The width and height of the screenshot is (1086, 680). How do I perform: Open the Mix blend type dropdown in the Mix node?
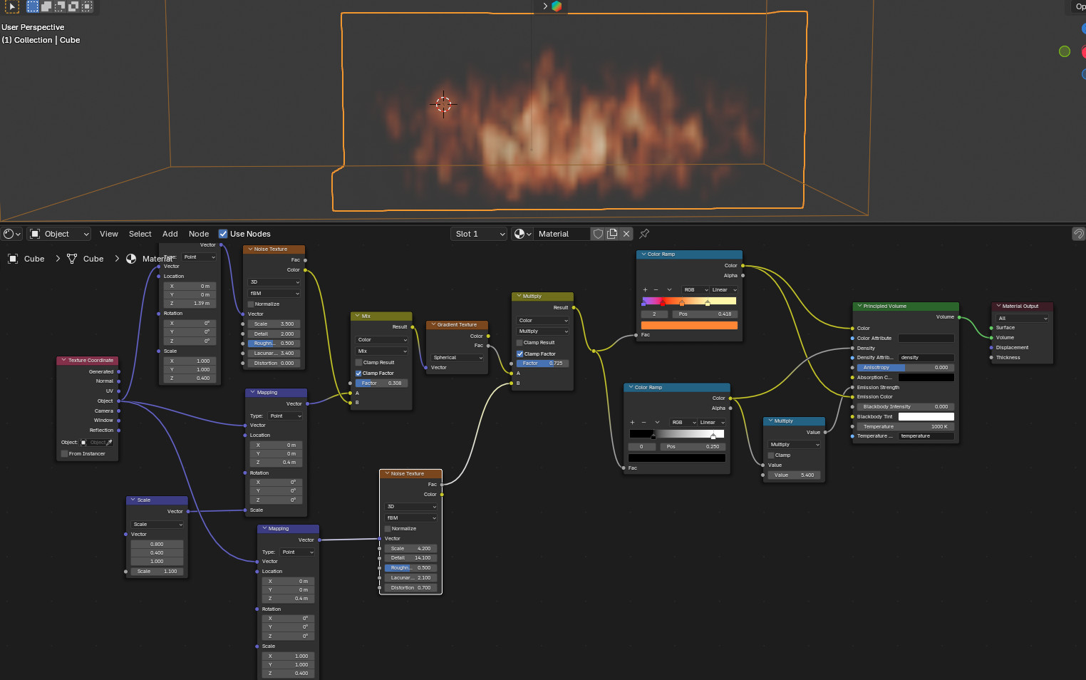pyautogui.click(x=382, y=351)
